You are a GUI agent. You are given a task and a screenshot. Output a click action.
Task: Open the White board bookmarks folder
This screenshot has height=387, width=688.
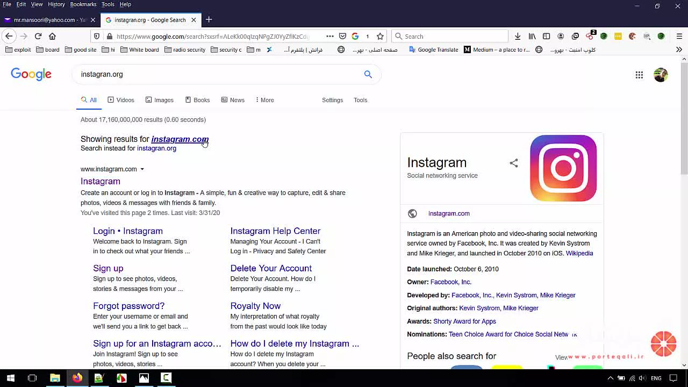coord(139,49)
